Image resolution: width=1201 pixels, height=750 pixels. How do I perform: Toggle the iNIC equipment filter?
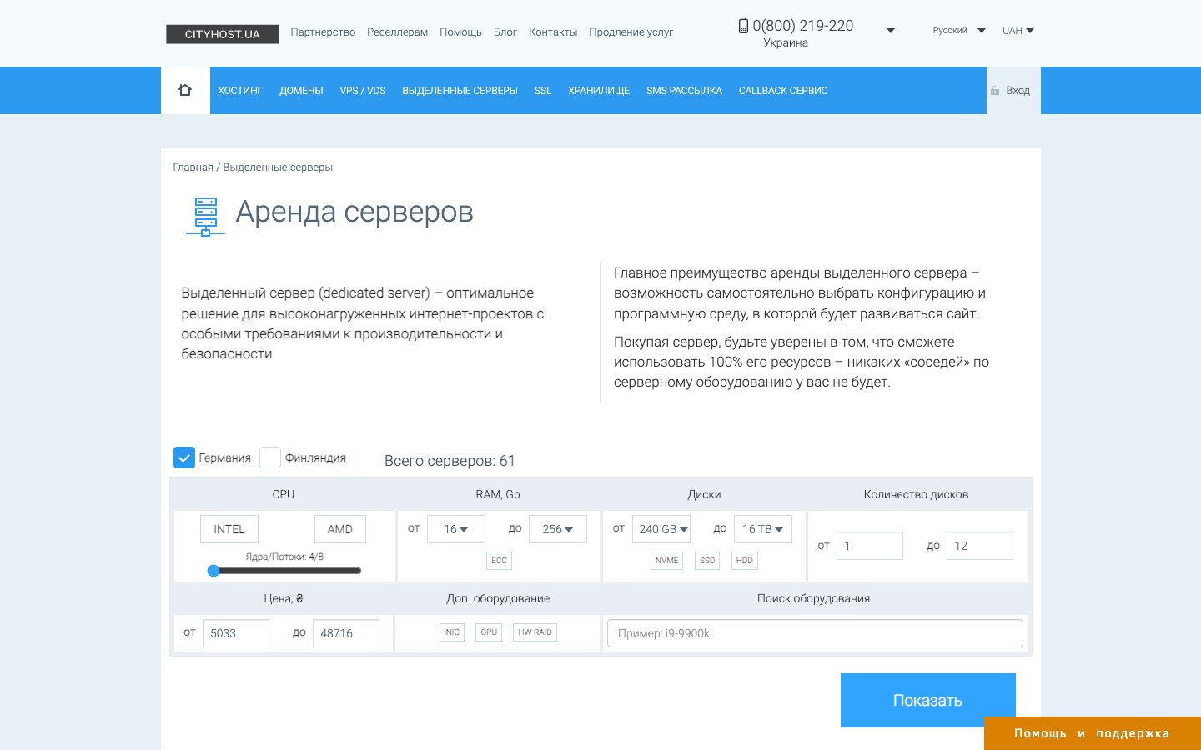pyautogui.click(x=452, y=632)
